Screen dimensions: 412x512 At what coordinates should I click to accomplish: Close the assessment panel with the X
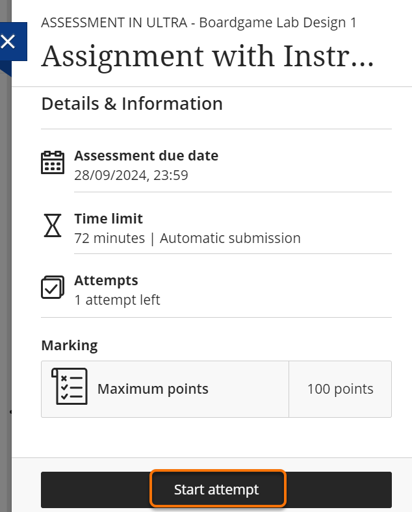pos(8,42)
